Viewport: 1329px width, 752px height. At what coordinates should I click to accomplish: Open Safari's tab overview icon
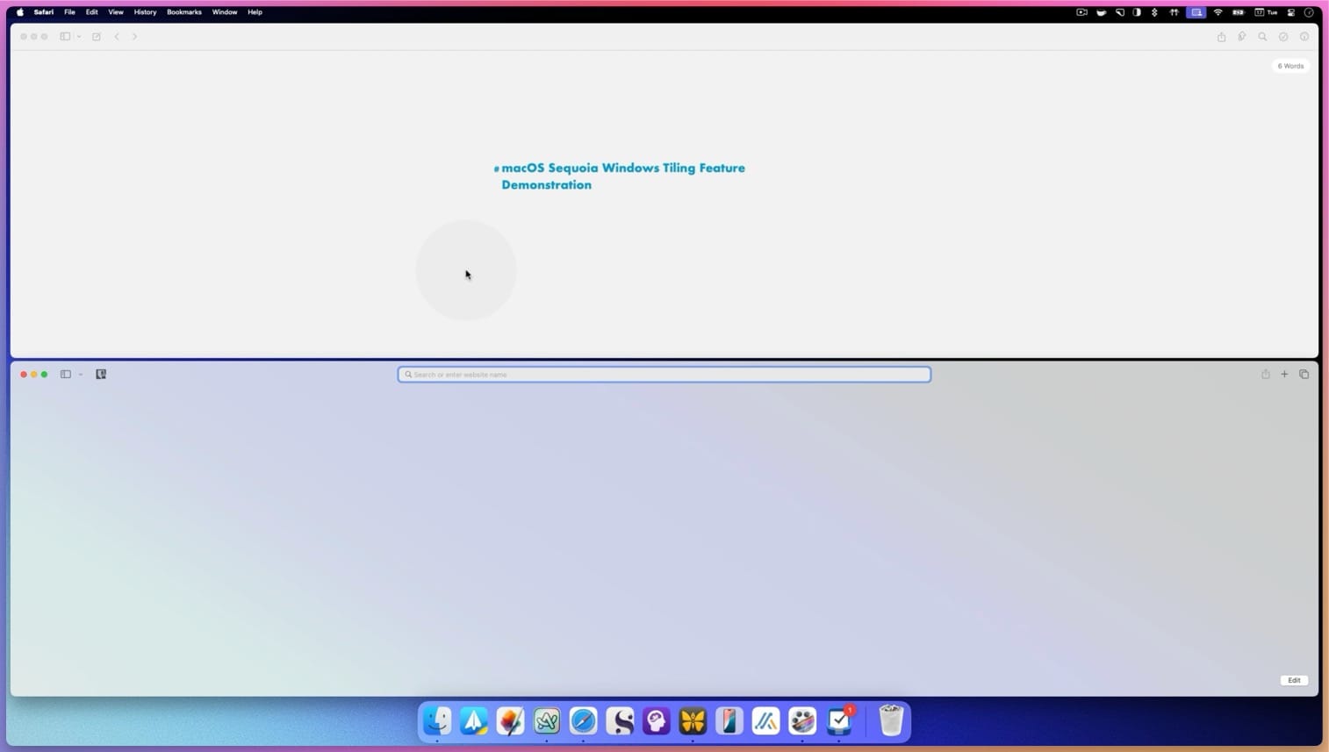coord(1304,374)
